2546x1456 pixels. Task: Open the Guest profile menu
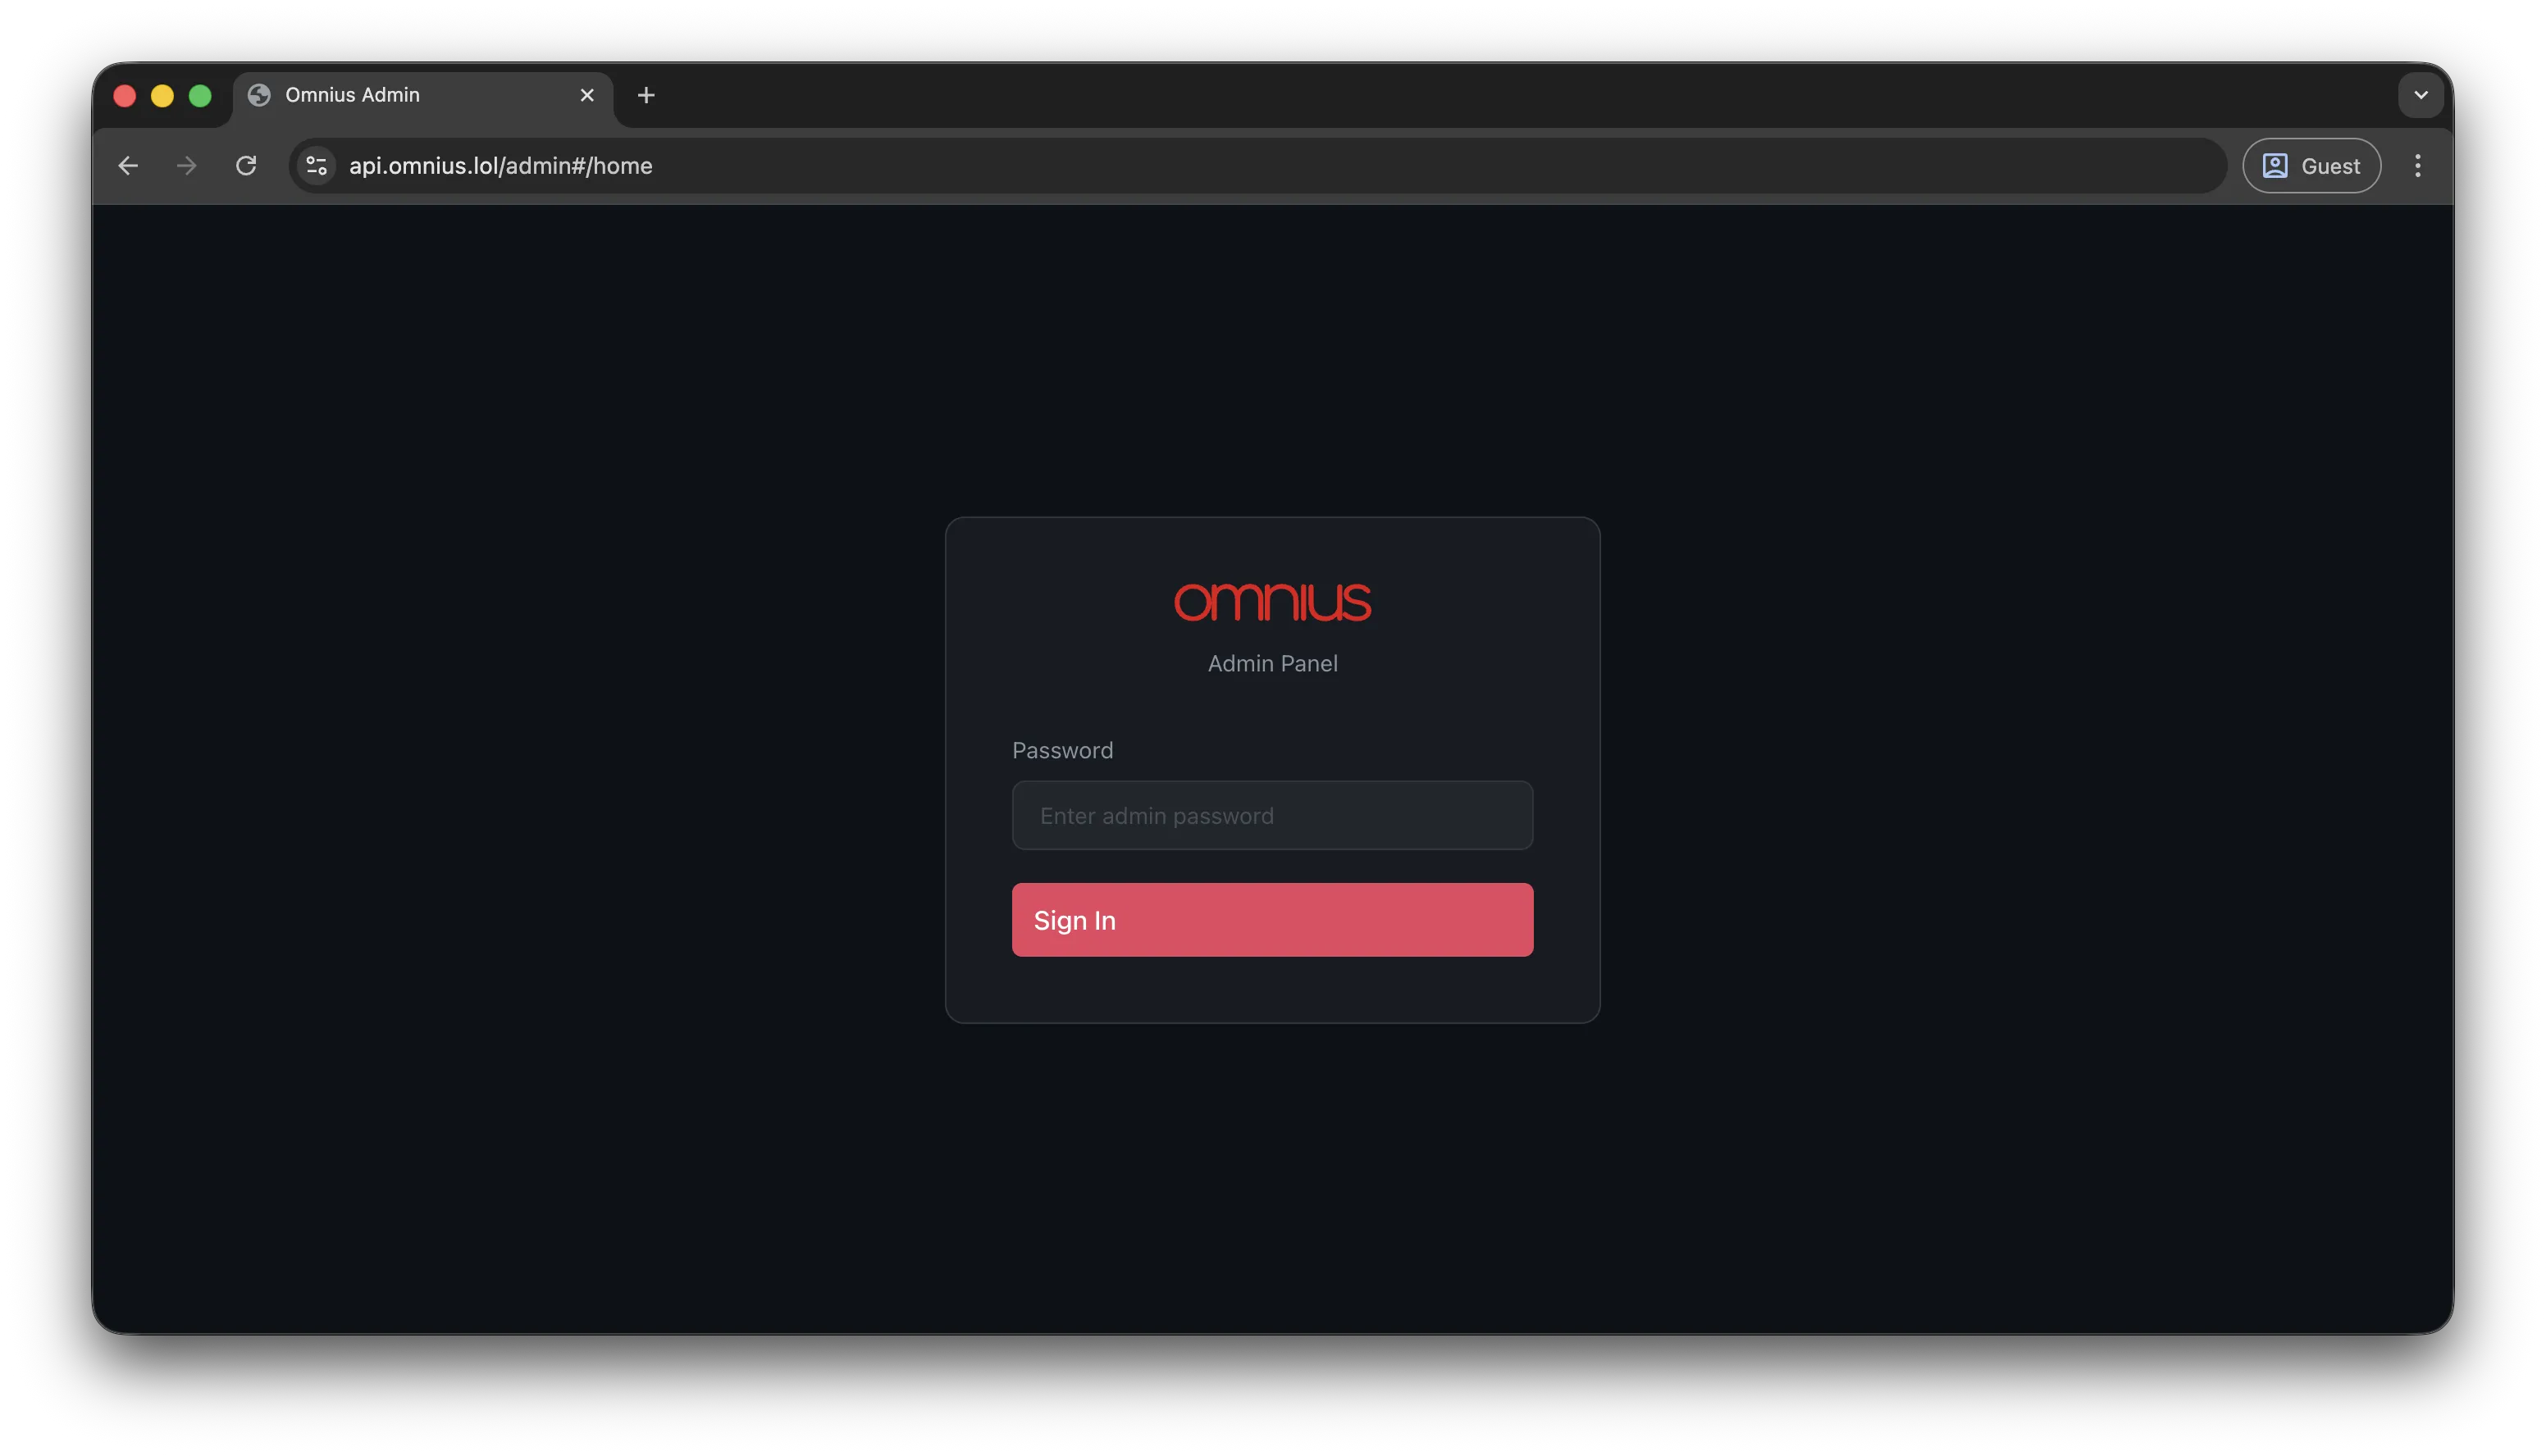click(x=2311, y=165)
